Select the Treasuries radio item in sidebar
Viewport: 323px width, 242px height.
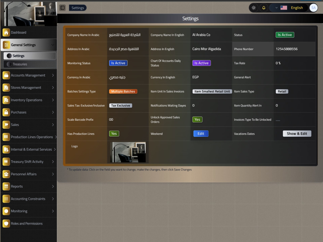[30, 64]
